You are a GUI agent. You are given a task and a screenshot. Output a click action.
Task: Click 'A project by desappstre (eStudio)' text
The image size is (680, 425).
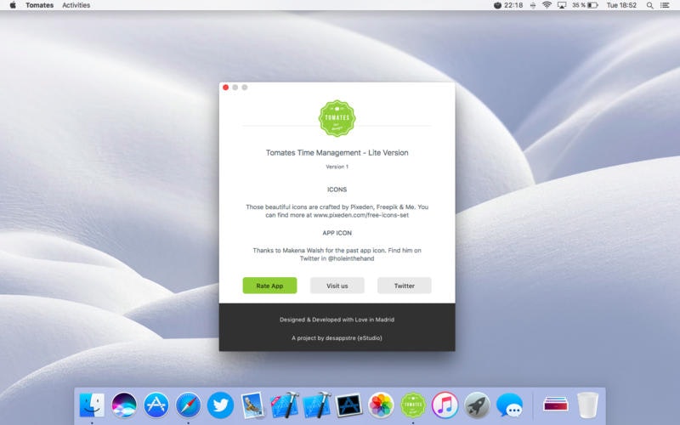pyautogui.click(x=337, y=337)
